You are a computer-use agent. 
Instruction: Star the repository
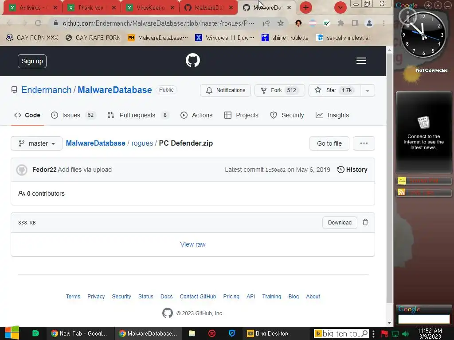(x=334, y=90)
